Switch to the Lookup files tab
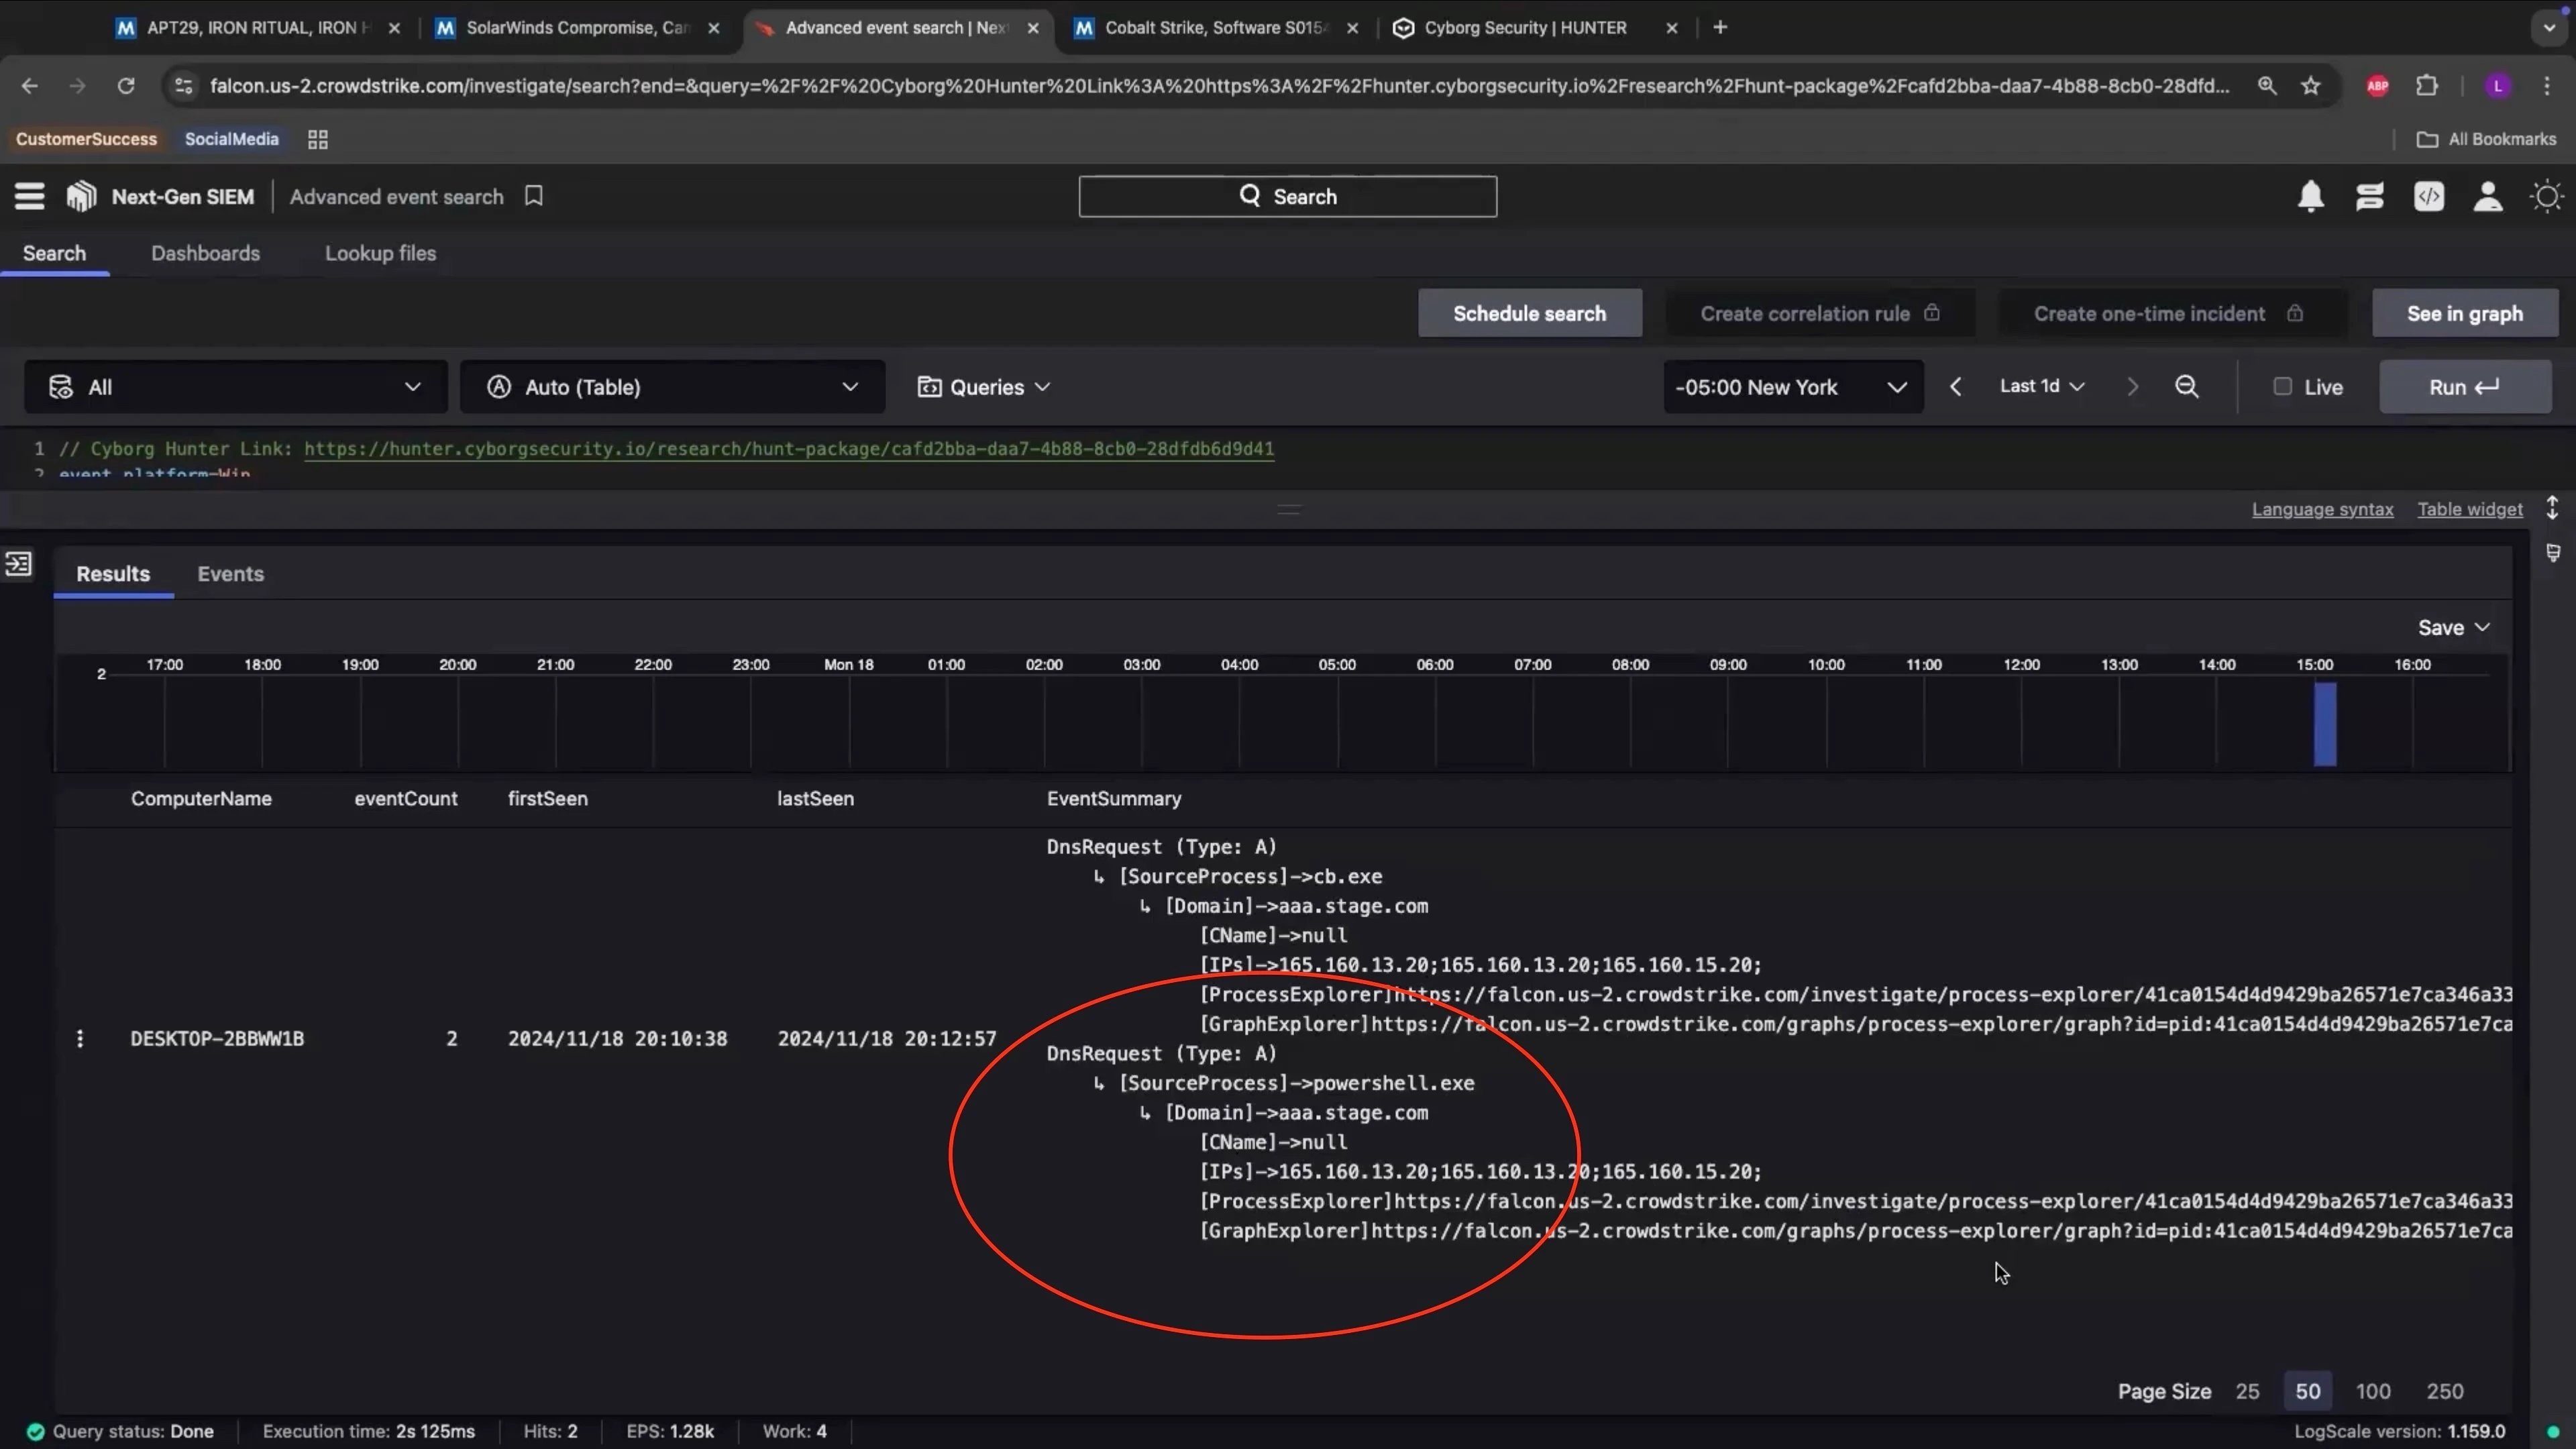The width and height of the screenshot is (2576, 1449). tap(380, 253)
